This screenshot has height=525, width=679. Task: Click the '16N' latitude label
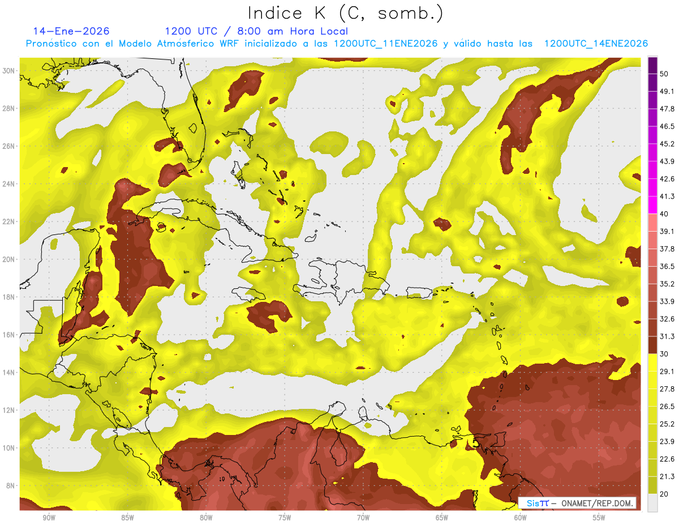click(10, 335)
